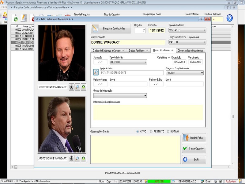Click the magnifier icon for second photo path
The width and height of the screenshot is (245, 184).
point(77,159)
